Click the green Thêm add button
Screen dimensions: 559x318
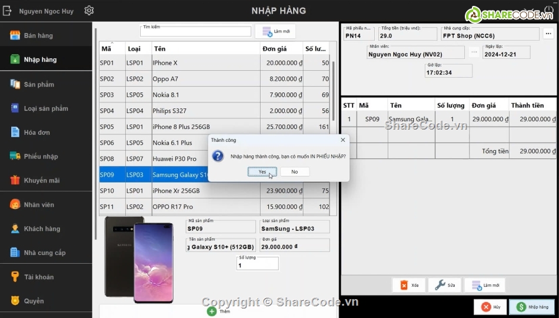218,311
